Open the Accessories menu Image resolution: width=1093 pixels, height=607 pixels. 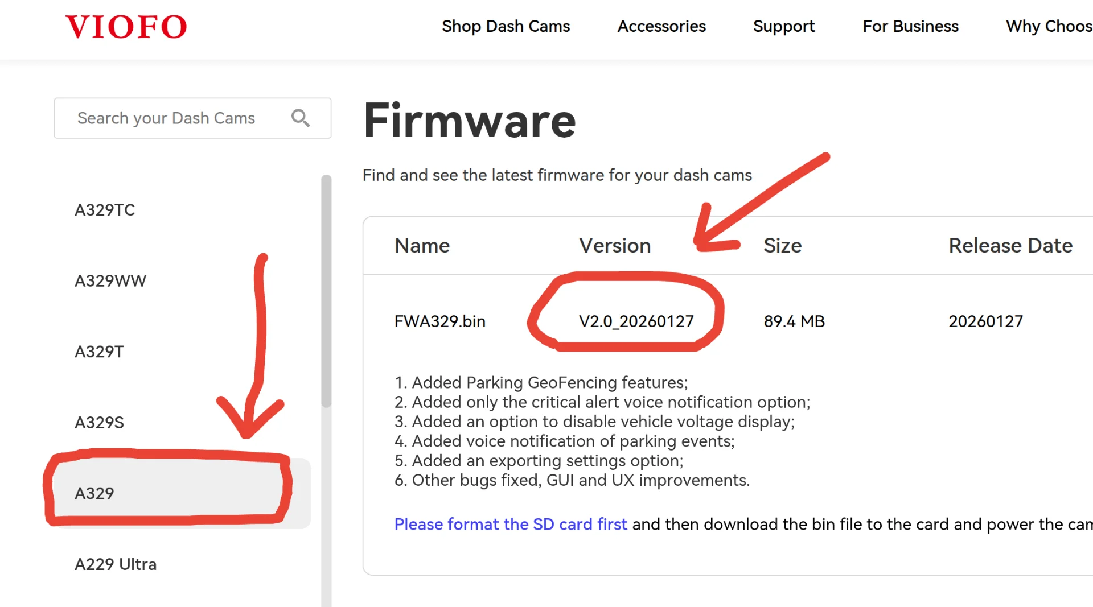(x=661, y=26)
